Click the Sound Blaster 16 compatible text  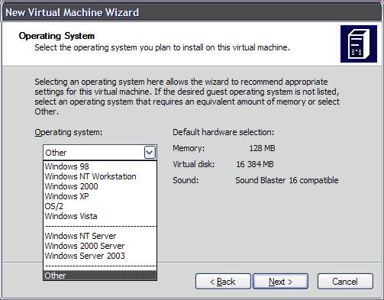point(287,180)
